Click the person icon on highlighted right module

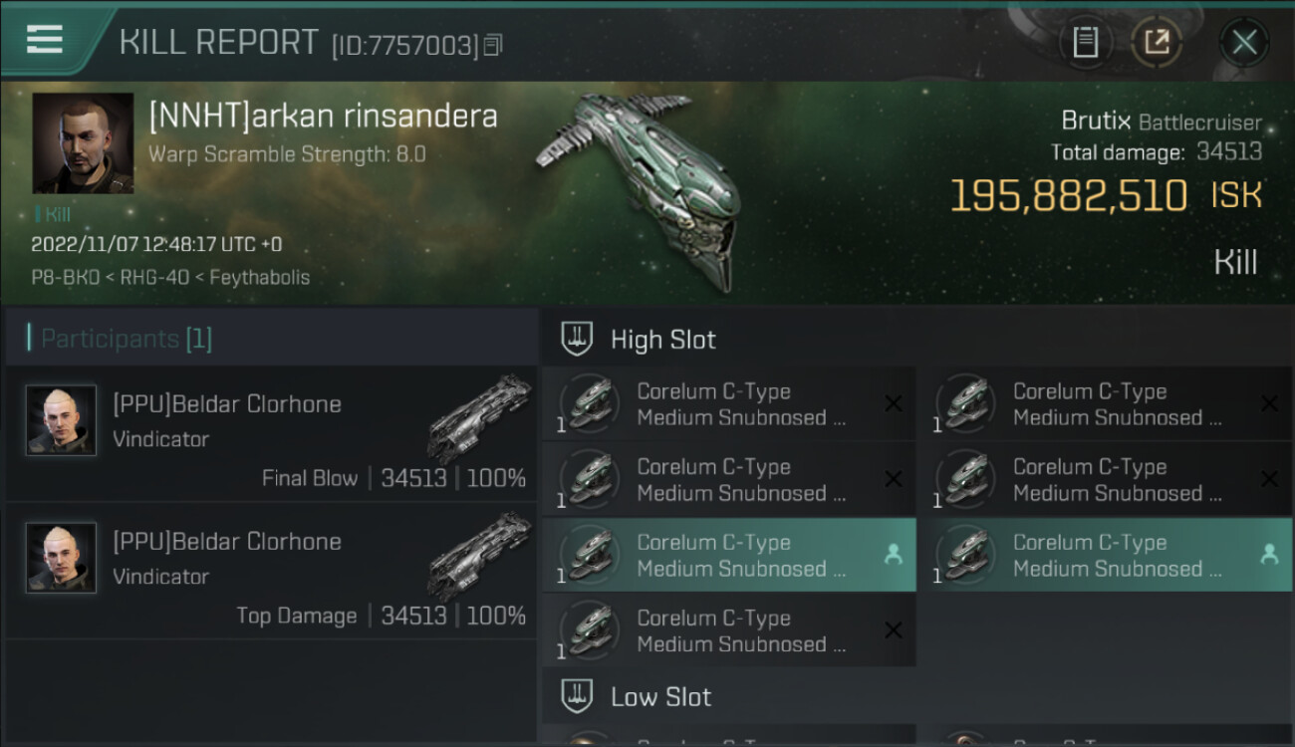pos(1269,555)
